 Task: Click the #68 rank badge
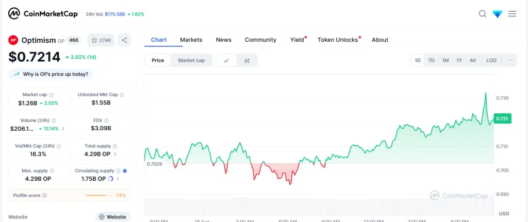tap(74, 40)
